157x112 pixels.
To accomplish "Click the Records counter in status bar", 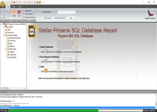I will point(150,111).
